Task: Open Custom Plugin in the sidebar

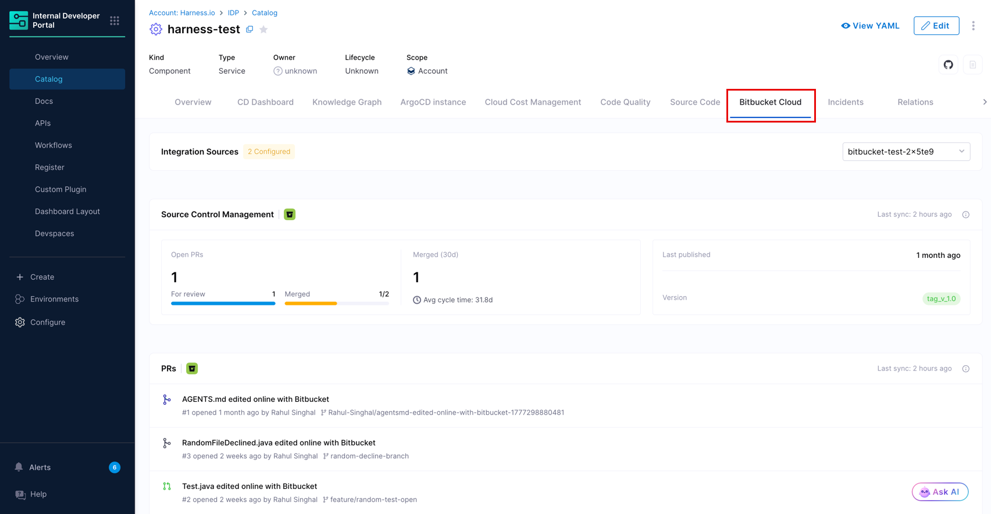Action: pyautogui.click(x=67, y=189)
